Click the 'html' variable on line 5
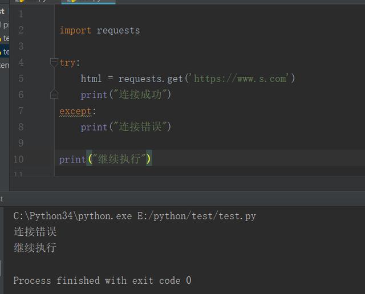This screenshot has height=294, width=365. [x=91, y=79]
